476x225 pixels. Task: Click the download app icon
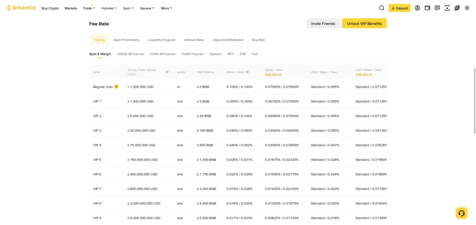tap(447, 8)
